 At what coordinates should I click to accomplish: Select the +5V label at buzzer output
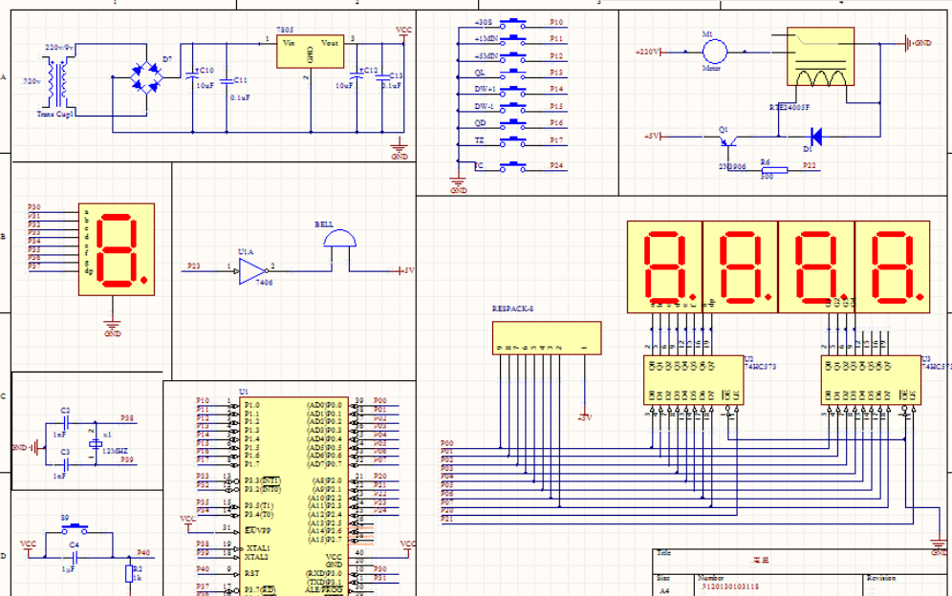tap(407, 270)
